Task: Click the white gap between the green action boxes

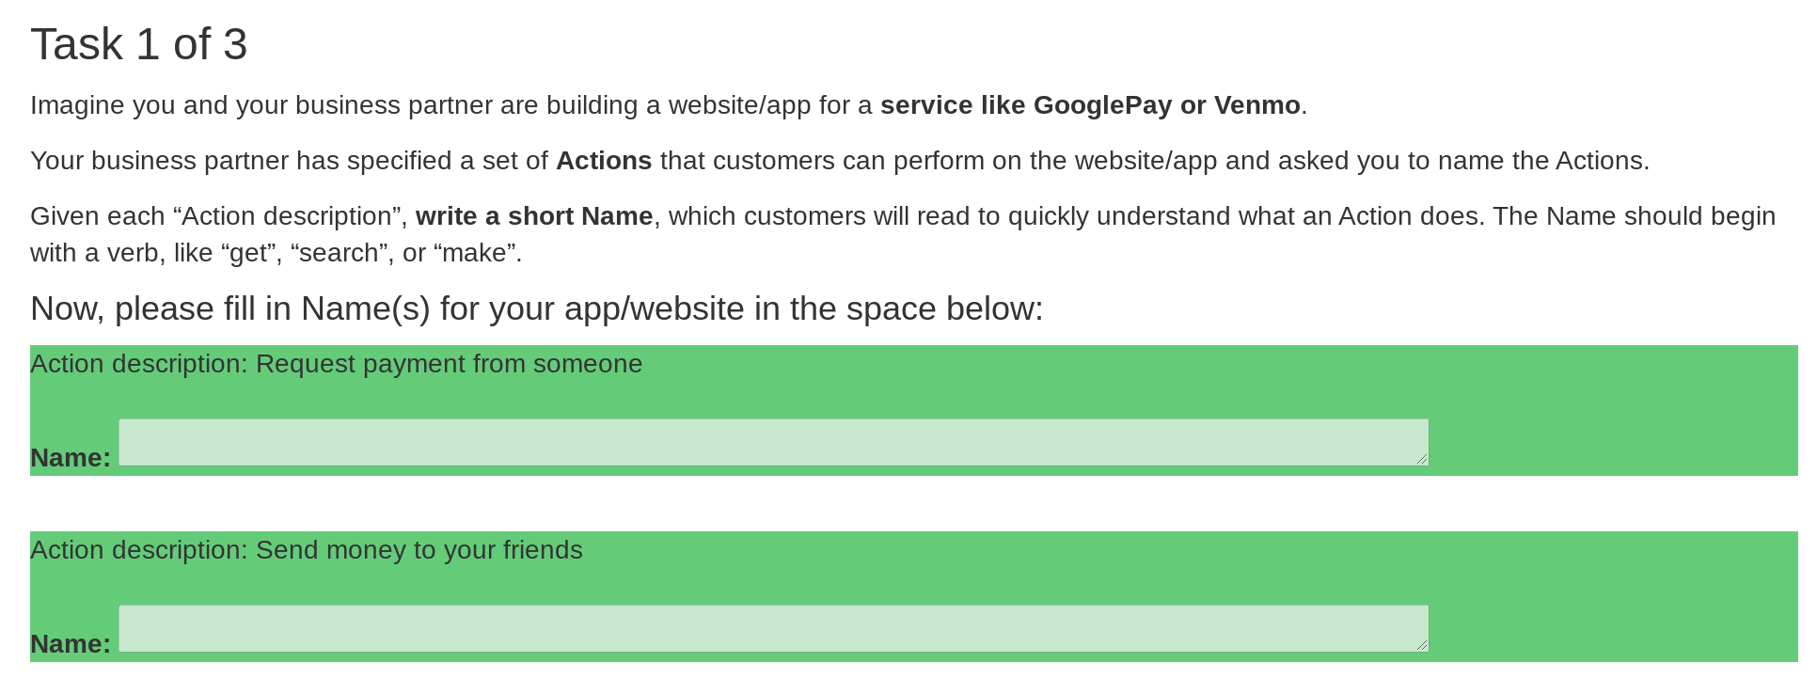Action: [914, 503]
